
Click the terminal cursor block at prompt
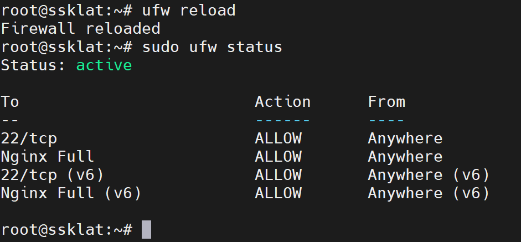click(x=146, y=229)
